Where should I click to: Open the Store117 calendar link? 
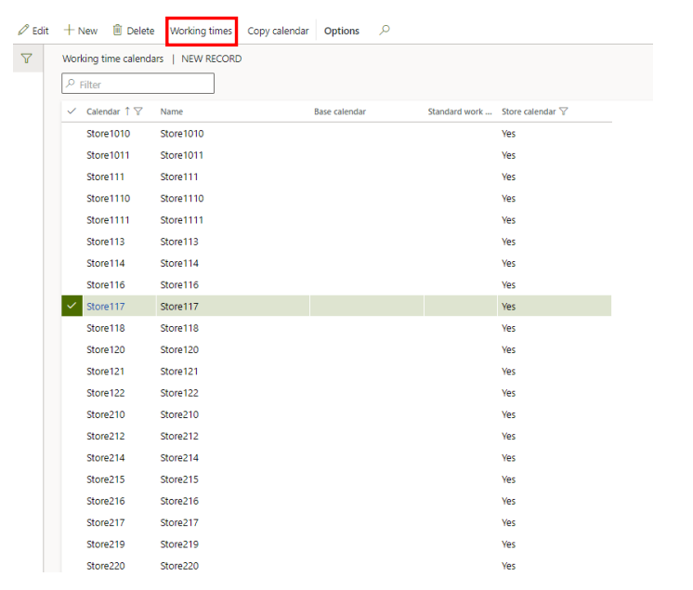point(105,307)
